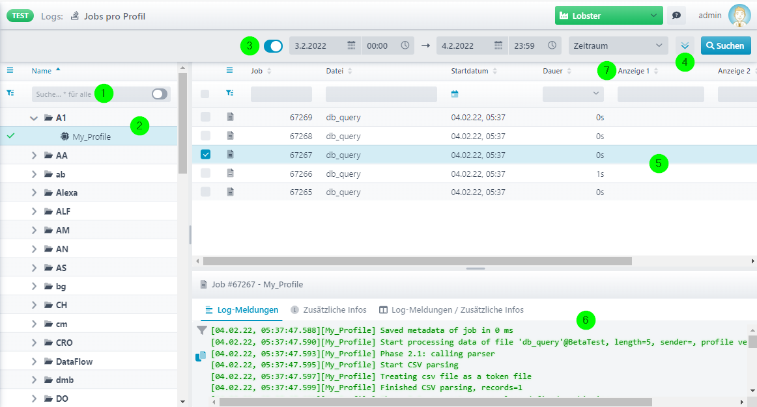Open the start time clock icon

point(405,46)
